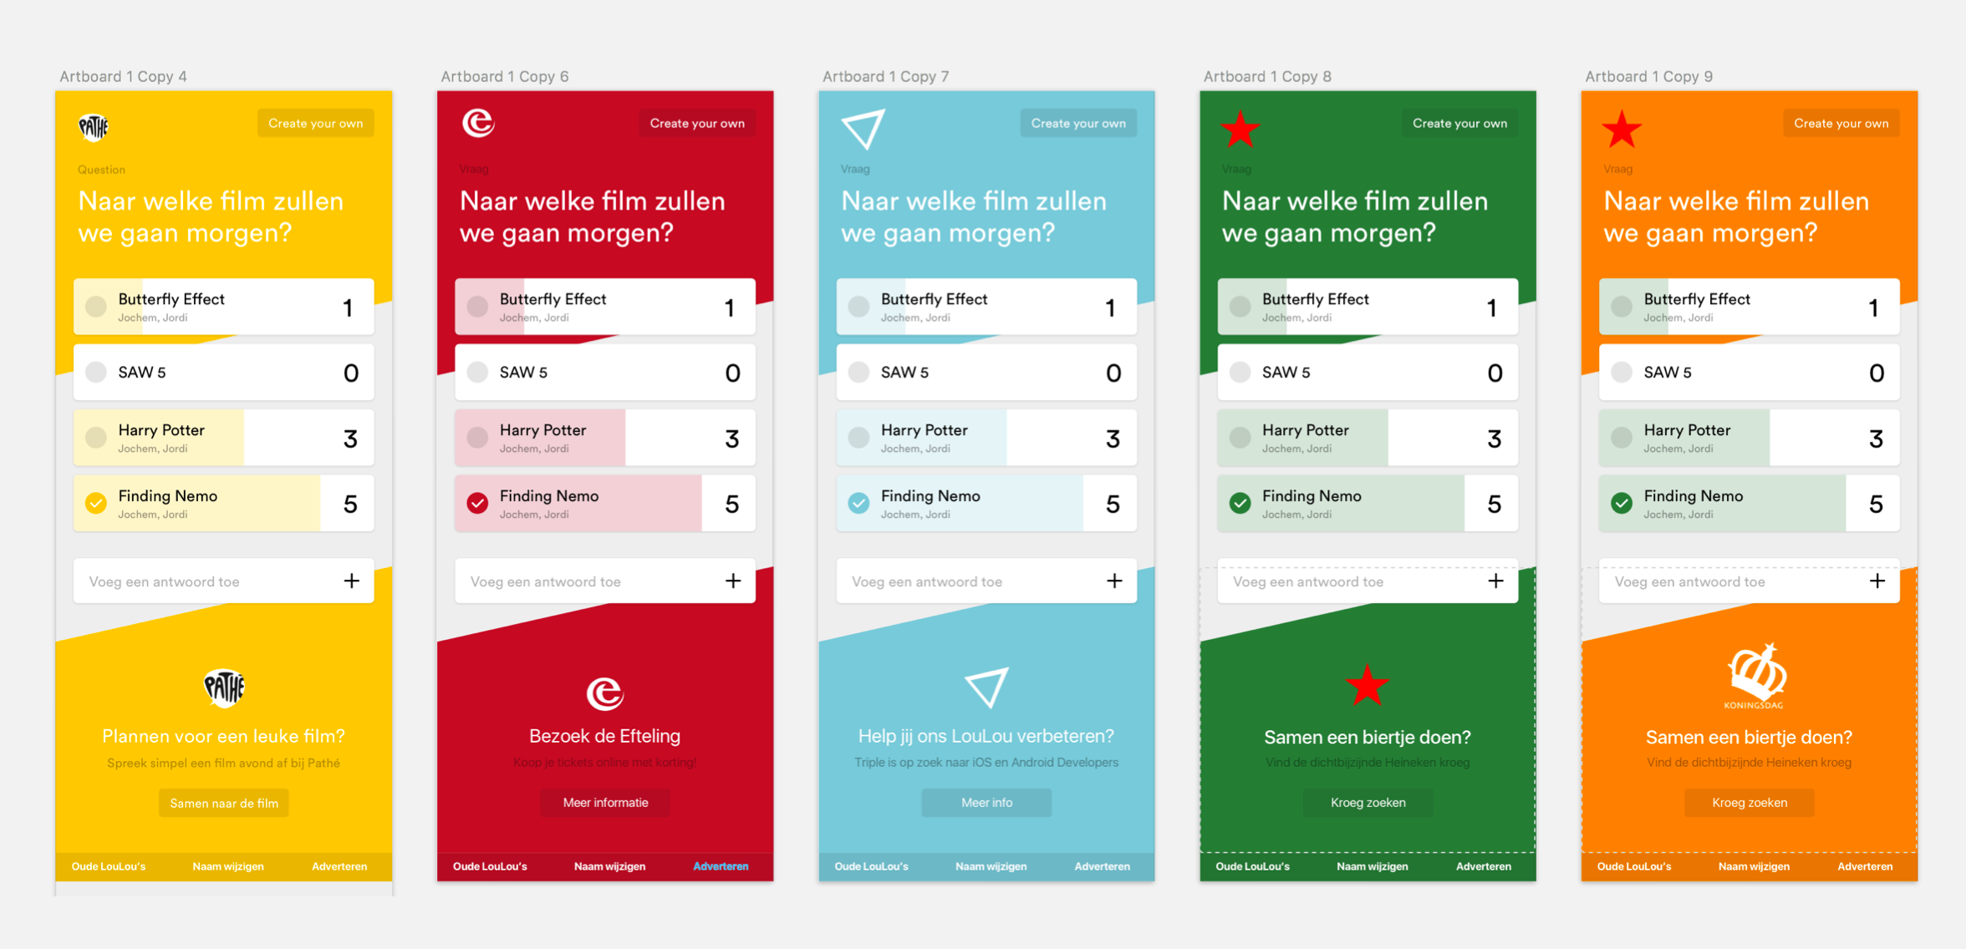Screen dimensions: 1966x949
Task: Click the Efteling logo in red artboard header
Action: pos(478,124)
